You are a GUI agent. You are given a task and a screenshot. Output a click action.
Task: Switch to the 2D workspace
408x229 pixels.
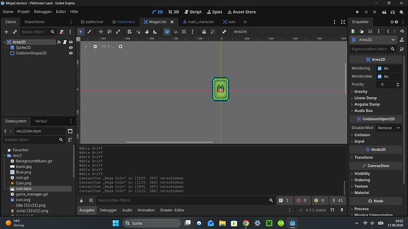157,12
